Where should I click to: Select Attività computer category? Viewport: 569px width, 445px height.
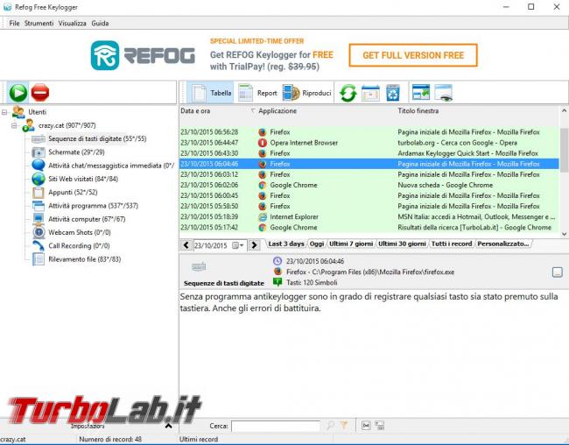point(87,219)
